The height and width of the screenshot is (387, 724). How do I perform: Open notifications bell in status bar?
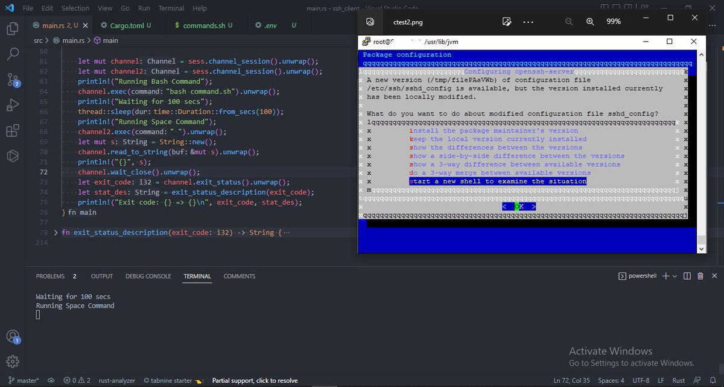click(713, 380)
